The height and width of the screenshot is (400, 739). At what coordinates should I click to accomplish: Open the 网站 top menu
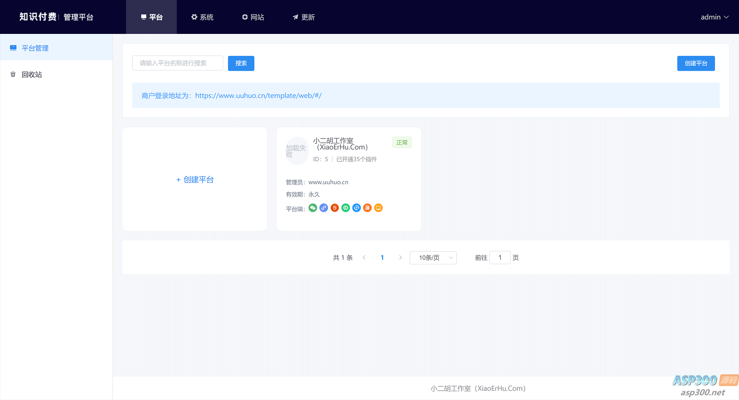pyautogui.click(x=253, y=17)
